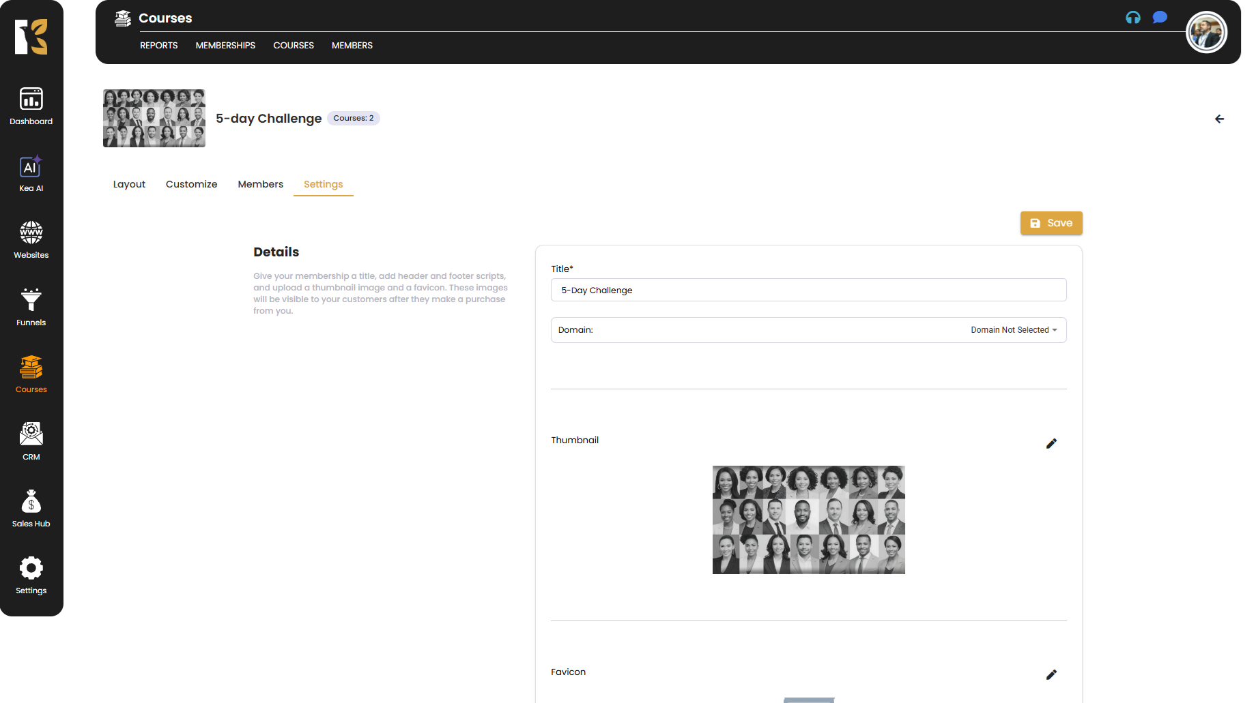The height and width of the screenshot is (703, 1256).
Task: Open Sales Hub from the sidebar
Action: [31, 509]
